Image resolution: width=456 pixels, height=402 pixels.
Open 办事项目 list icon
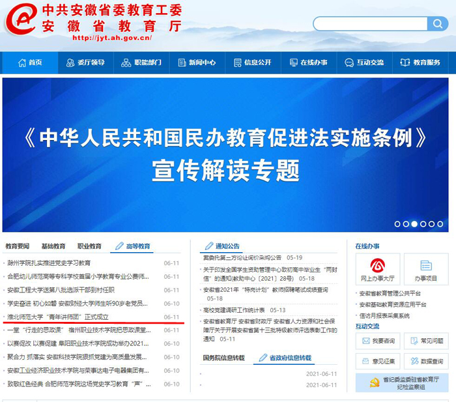coord(425,265)
